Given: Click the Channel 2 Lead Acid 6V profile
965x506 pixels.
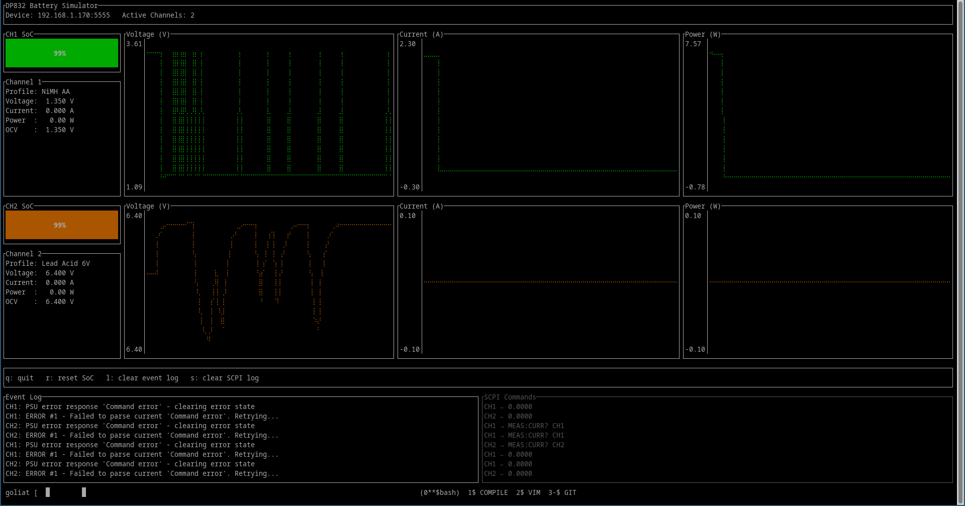Looking at the screenshot, I should tap(48, 263).
